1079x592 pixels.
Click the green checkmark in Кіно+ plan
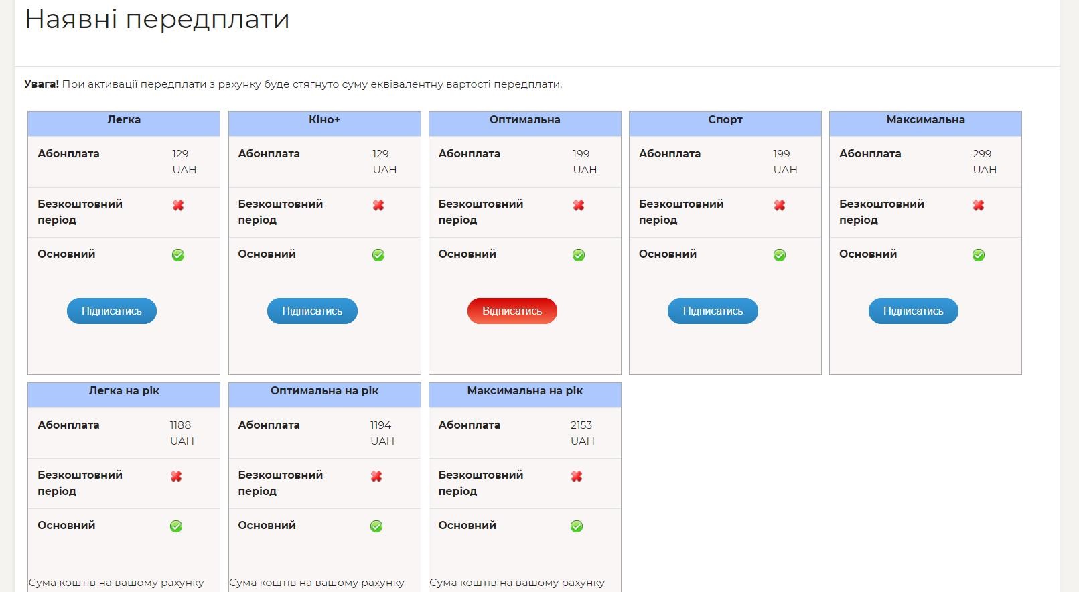pyautogui.click(x=378, y=255)
